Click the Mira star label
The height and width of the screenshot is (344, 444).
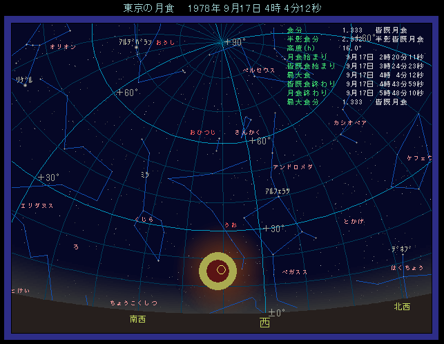click(144, 174)
